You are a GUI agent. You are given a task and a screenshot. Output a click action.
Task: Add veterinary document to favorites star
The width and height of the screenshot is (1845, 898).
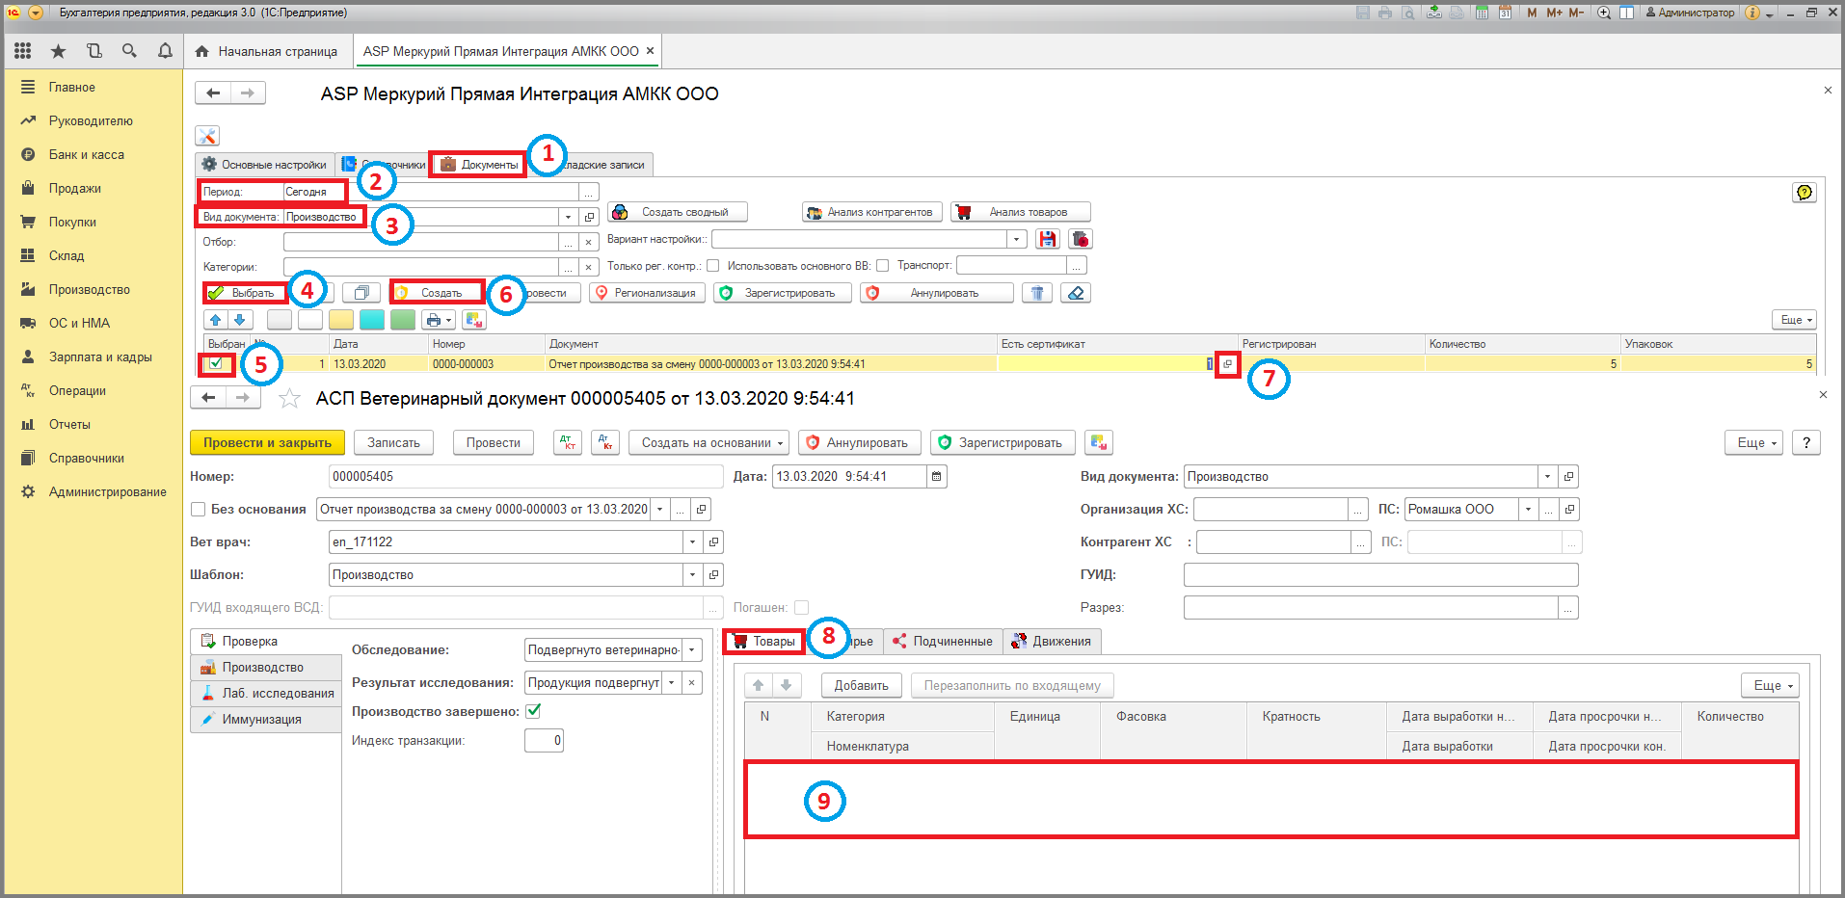(x=289, y=398)
